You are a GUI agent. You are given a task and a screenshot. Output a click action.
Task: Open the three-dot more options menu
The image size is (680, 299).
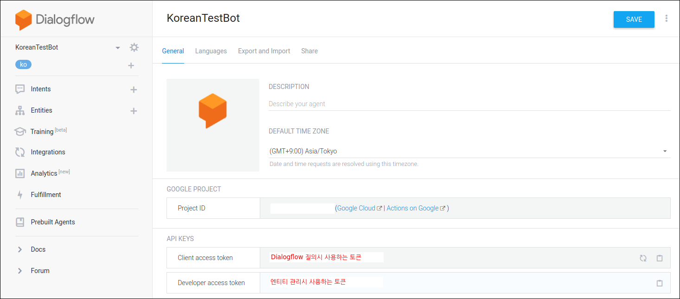click(x=667, y=19)
